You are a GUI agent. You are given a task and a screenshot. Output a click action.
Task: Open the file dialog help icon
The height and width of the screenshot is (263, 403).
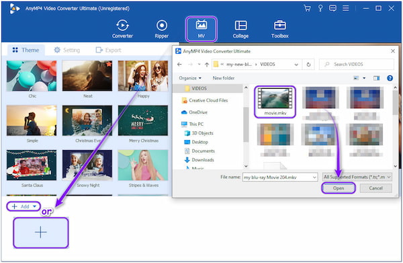point(390,78)
